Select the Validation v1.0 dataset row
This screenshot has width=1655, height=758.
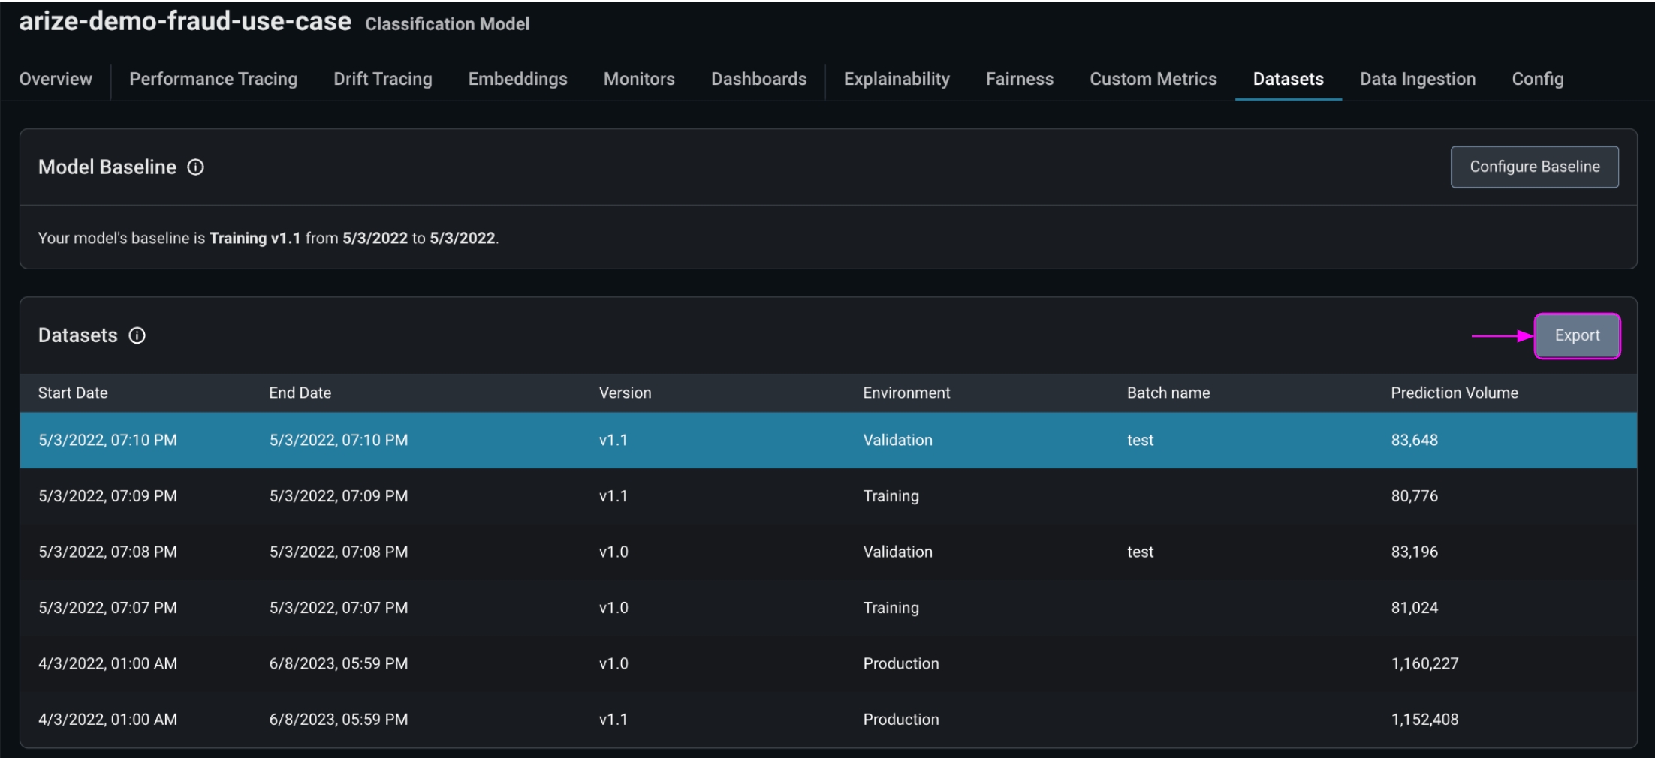tap(826, 552)
